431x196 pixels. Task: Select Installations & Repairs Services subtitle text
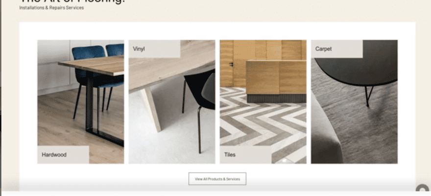pyautogui.click(x=52, y=8)
